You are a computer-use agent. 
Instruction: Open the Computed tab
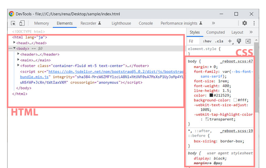[x=216, y=32]
